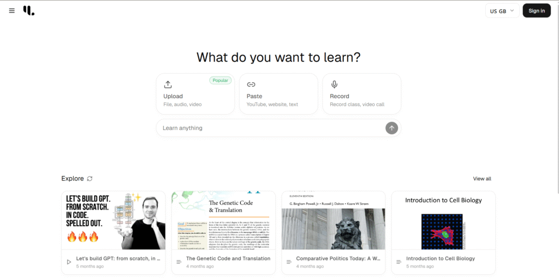
Task: Open the hamburger sidebar menu
Action: pos(12,11)
